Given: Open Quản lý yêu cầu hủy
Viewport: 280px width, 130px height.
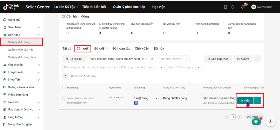Looking at the screenshot, I should point(21,50).
